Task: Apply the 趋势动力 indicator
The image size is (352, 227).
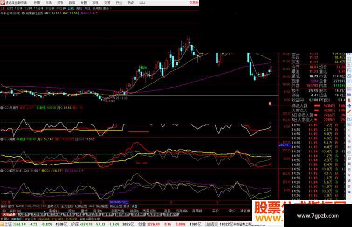Action: (x=54, y=206)
